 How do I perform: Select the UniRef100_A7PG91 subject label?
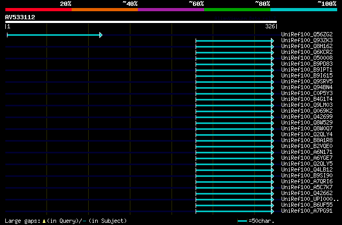pyautogui.click(x=307, y=211)
